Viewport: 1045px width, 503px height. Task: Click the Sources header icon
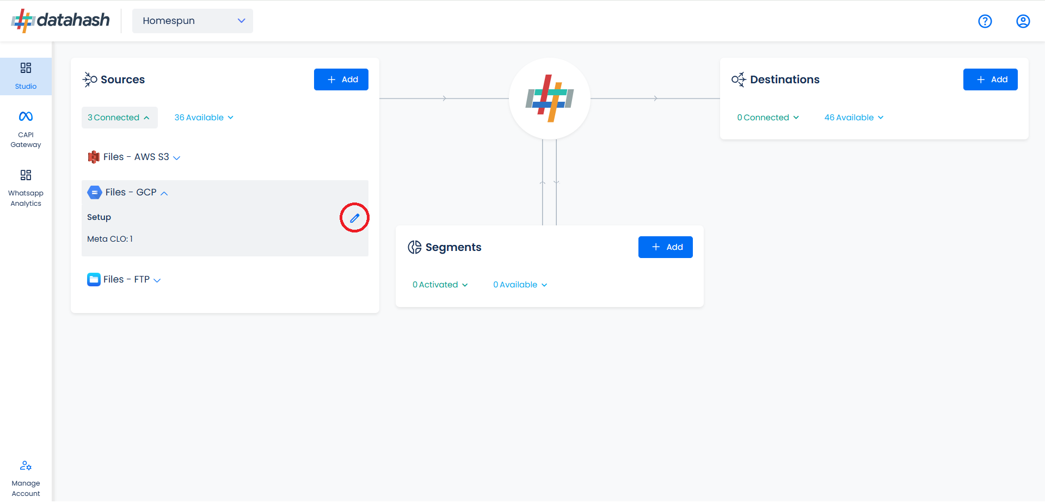(x=90, y=79)
